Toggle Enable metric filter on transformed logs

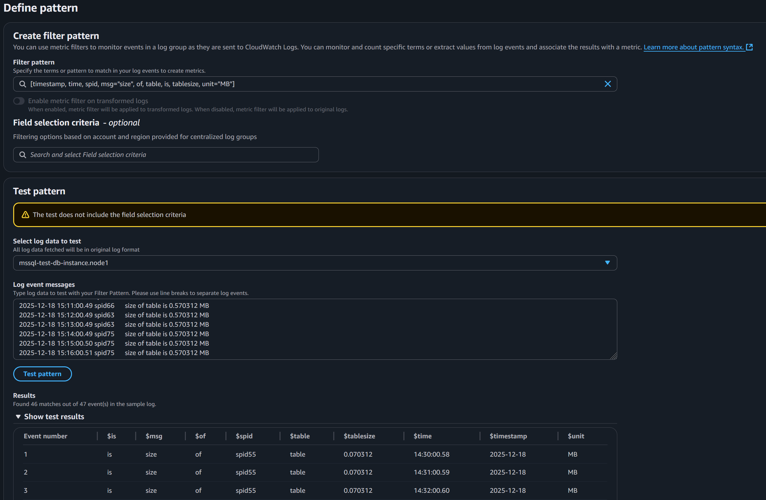(x=19, y=101)
